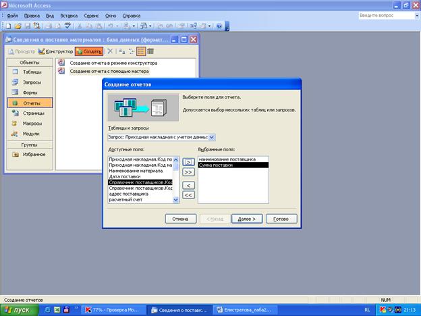Open the Справка menu

click(132, 16)
